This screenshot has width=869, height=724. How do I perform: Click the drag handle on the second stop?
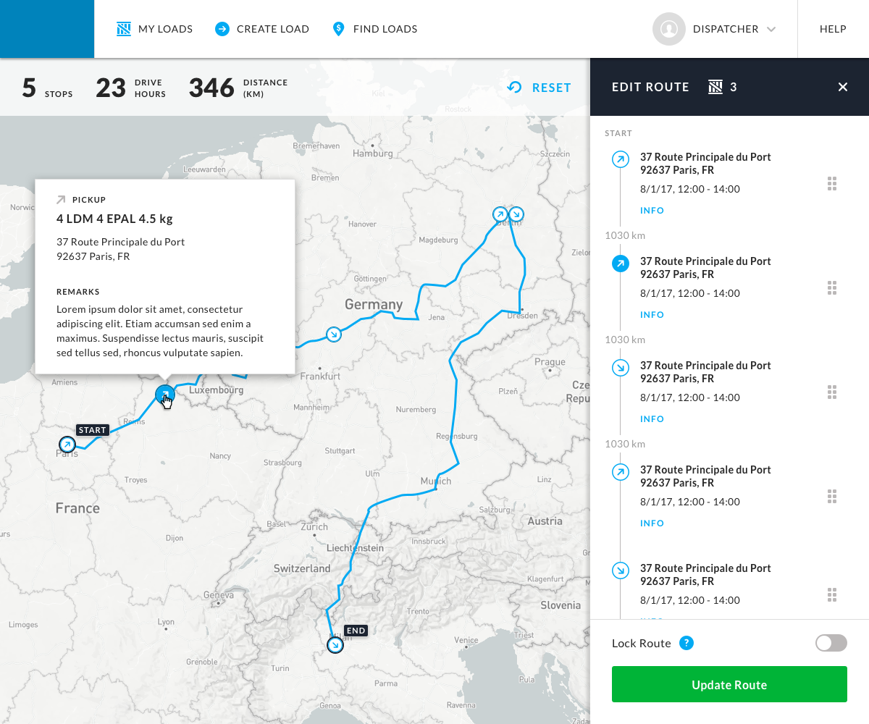pos(832,287)
